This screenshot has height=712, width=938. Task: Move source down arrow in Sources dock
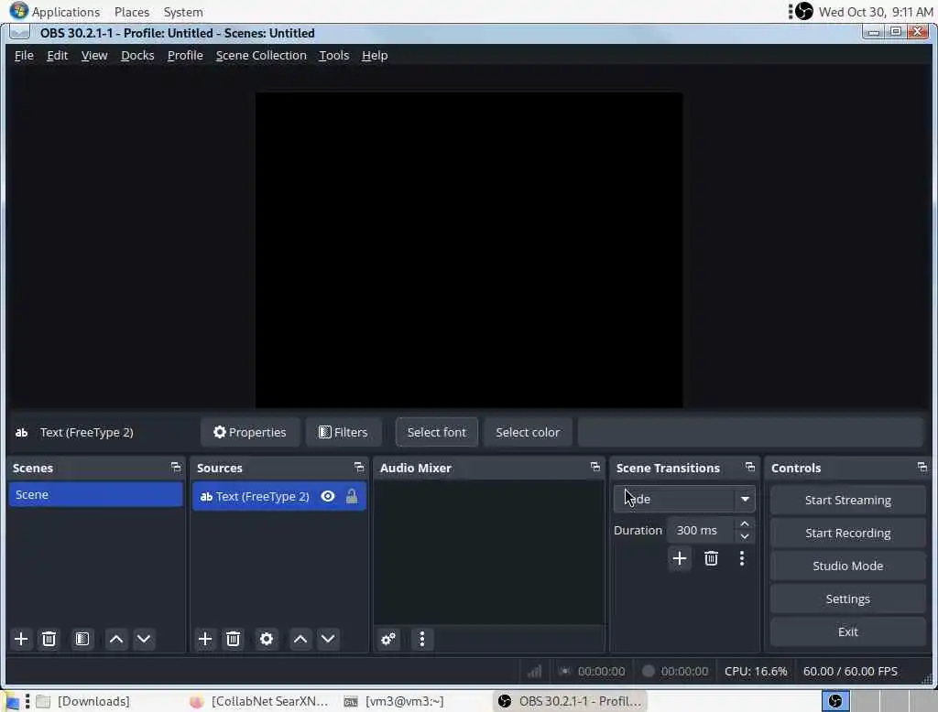[328, 639]
